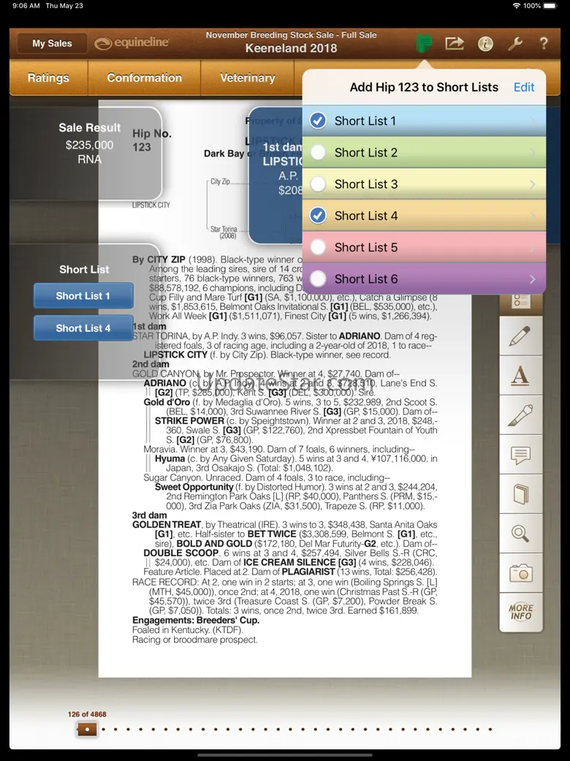The height and width of the screenshot is (761, 570).
Task: Switch to the Veterinary tab
Action: (x=248, y=77)
